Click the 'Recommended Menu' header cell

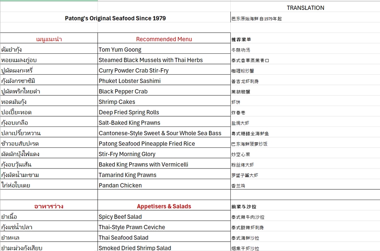164,39
